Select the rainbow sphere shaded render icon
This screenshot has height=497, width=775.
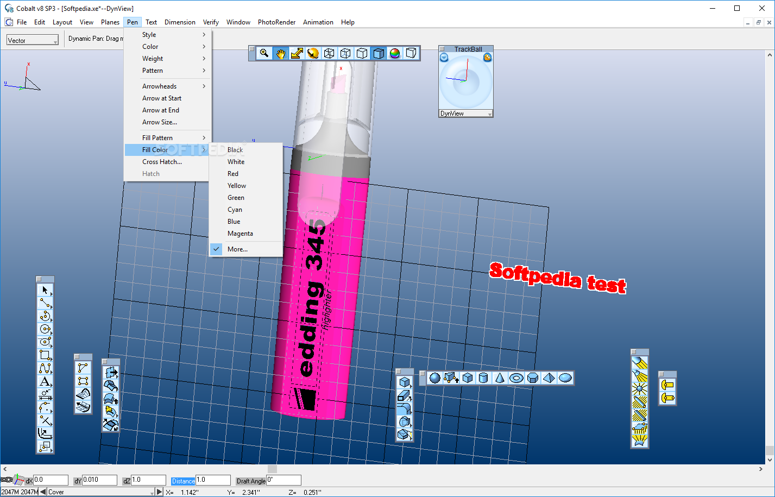tap(395, 53)
